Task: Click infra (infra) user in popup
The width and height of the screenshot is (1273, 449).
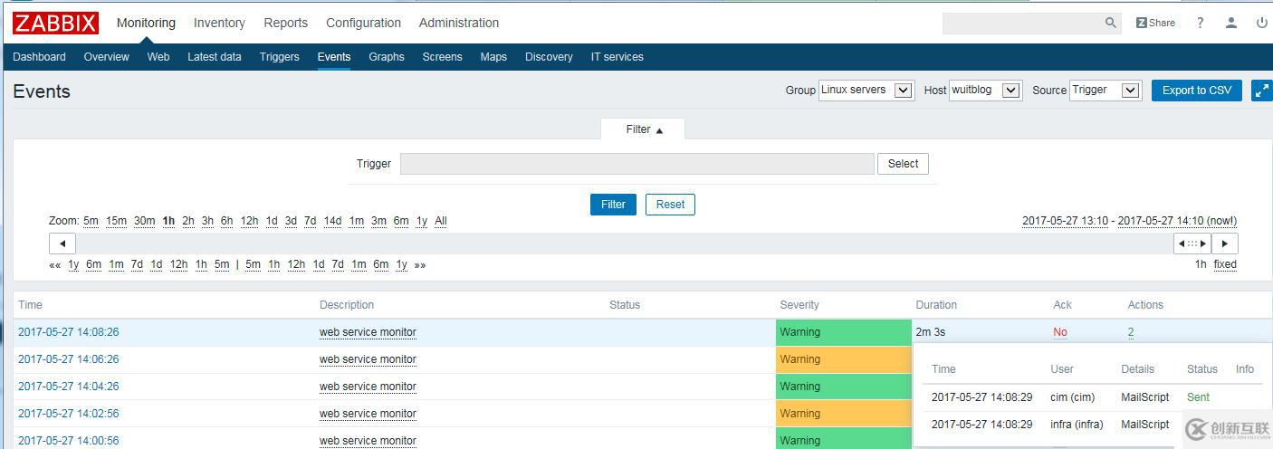Action: 1077,425
